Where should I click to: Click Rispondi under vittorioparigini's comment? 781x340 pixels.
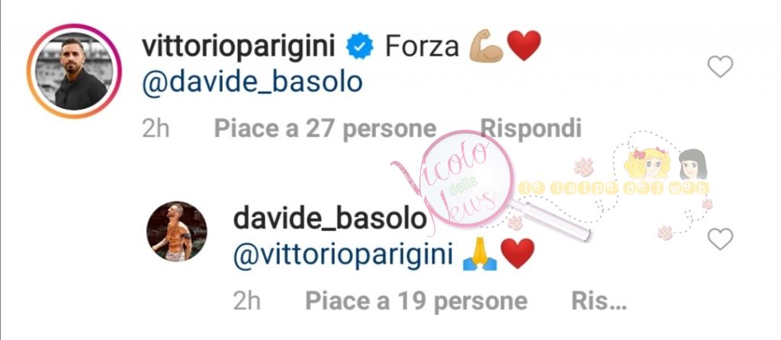click(531, 130)
